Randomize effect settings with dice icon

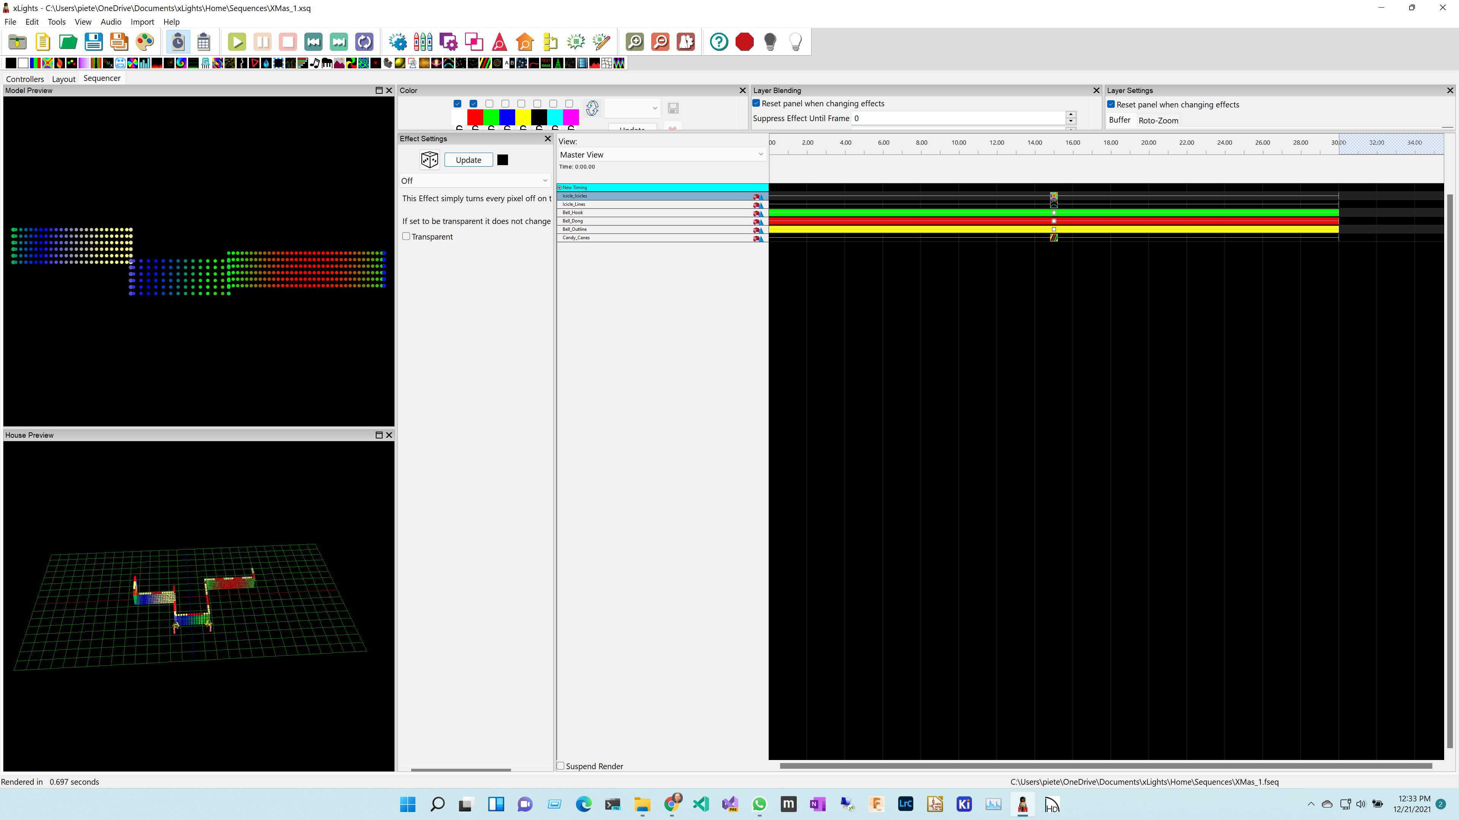click(x=429, y=160)
